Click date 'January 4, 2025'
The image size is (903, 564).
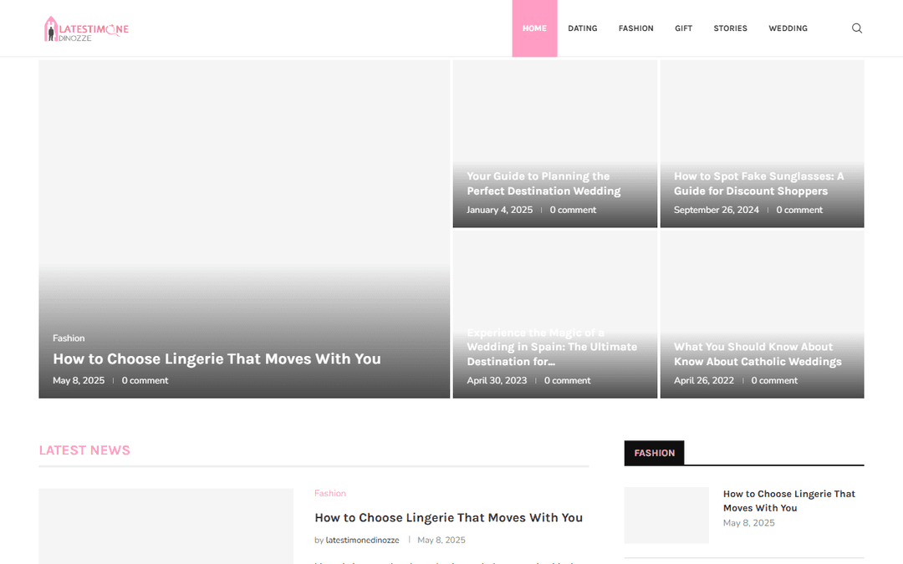pos(499,210)
